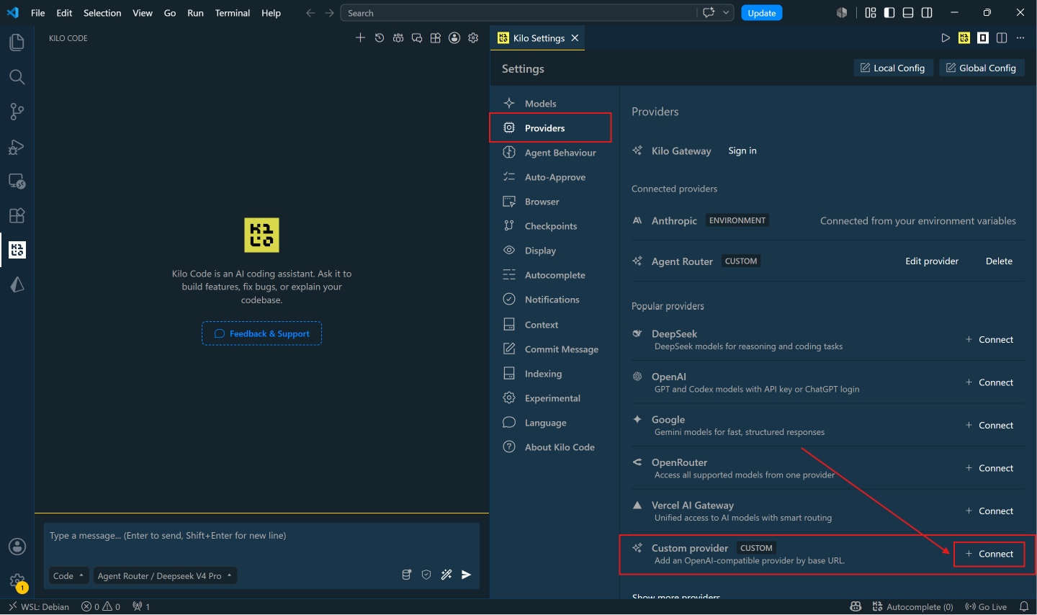
Task: Click the run triangle in the editor toolbar
Action: click(x=946, y=38)
